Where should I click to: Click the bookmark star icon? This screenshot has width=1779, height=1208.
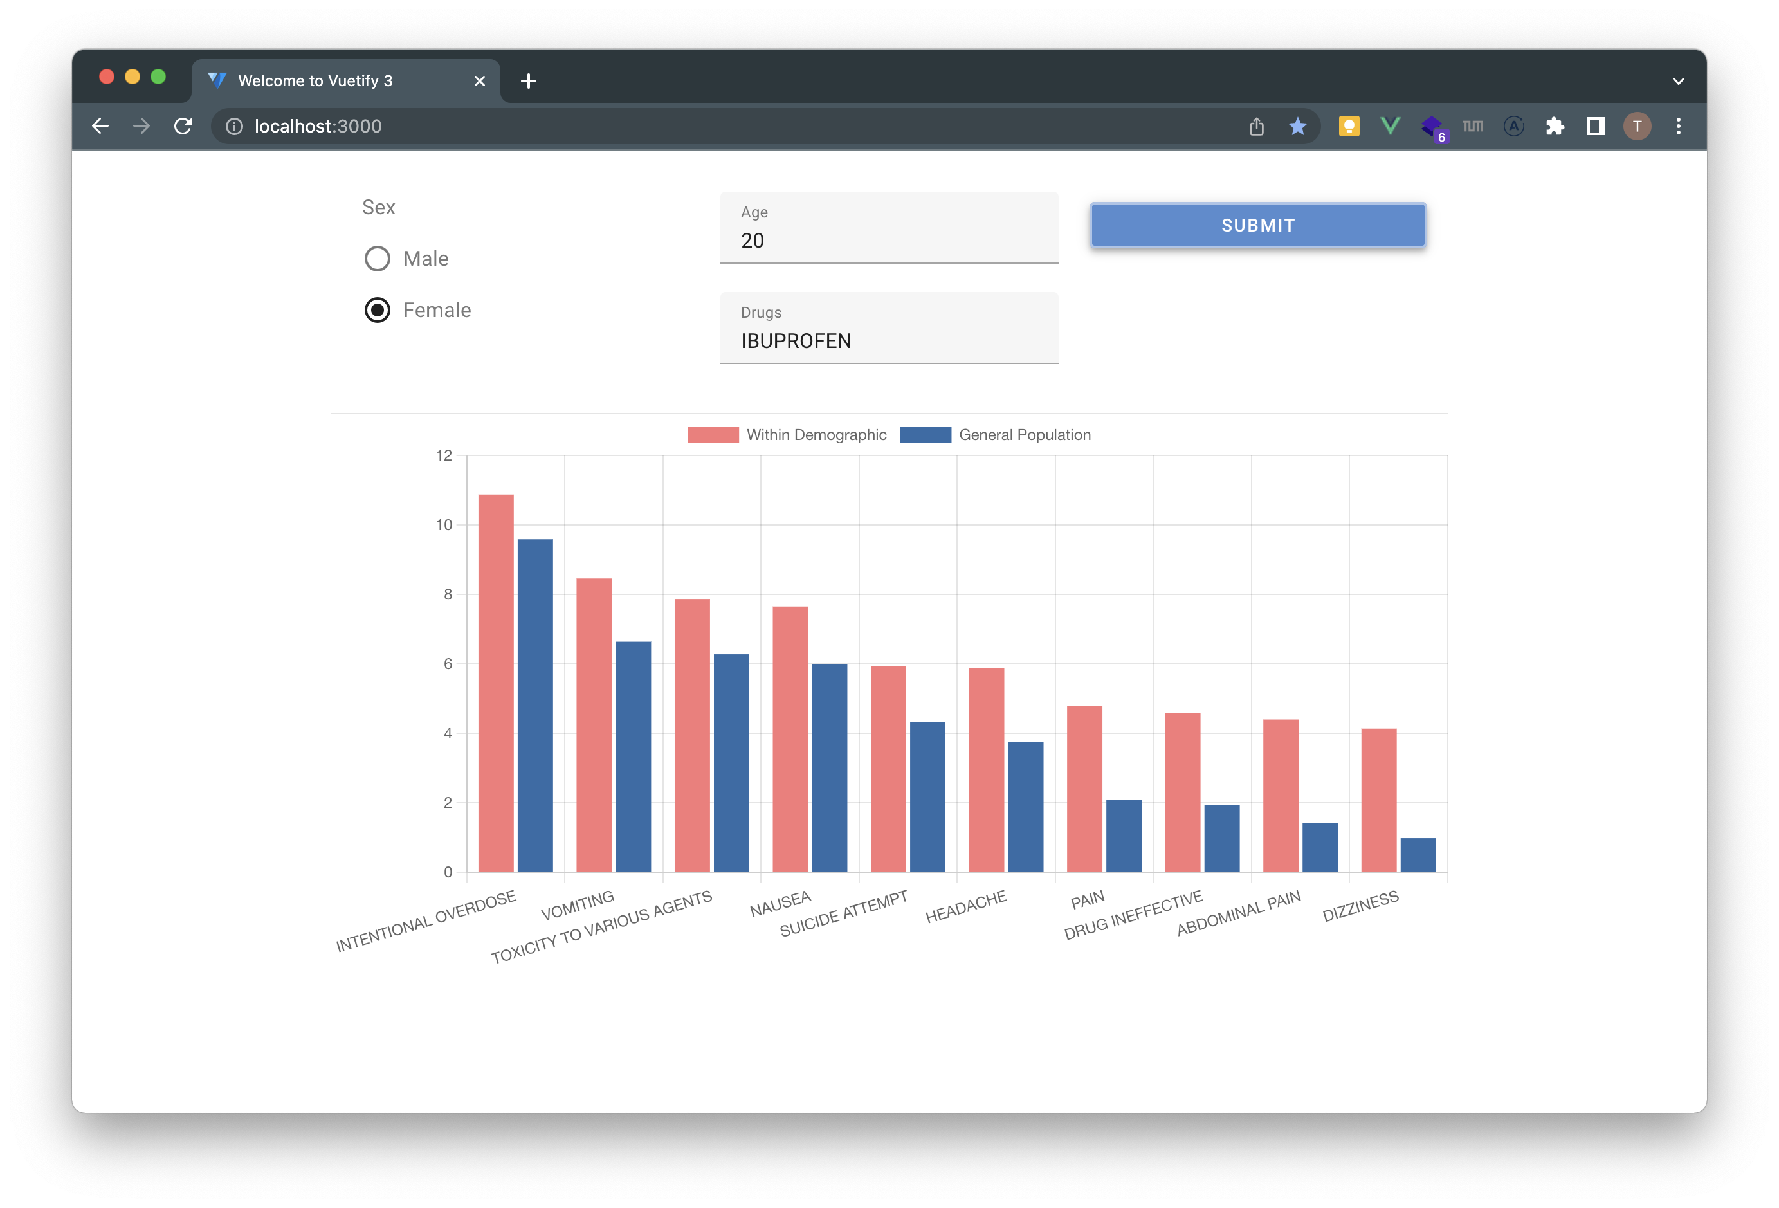[x=1297, y=126]
